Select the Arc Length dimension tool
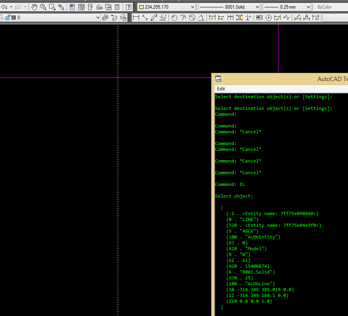 point(154,18)
